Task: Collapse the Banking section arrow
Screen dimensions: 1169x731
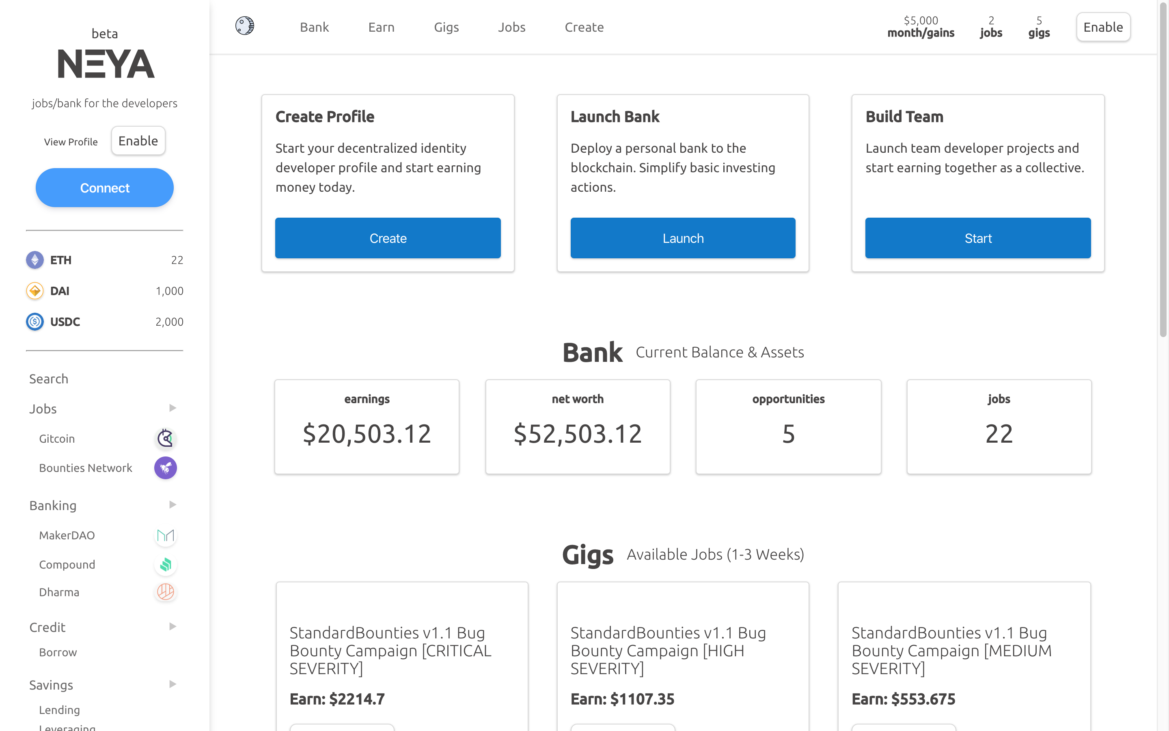Action: point(173,505)
